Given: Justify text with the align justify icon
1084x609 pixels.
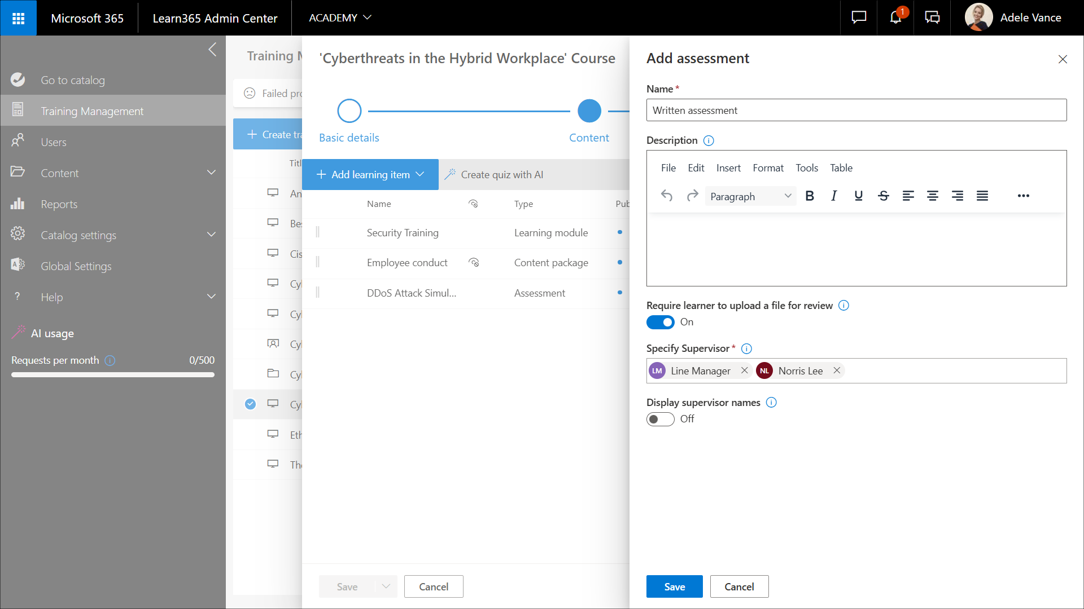Looking at the screenshot, I should click(x=982, y=196).
